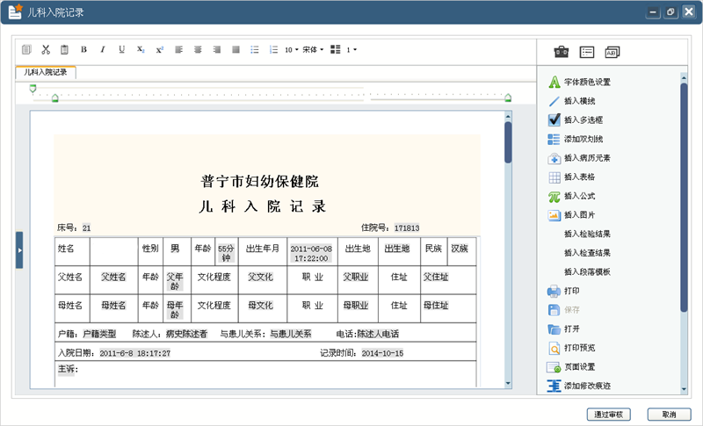Click the Cut scissors icon
703x426 pixels.
pos(46,50)
